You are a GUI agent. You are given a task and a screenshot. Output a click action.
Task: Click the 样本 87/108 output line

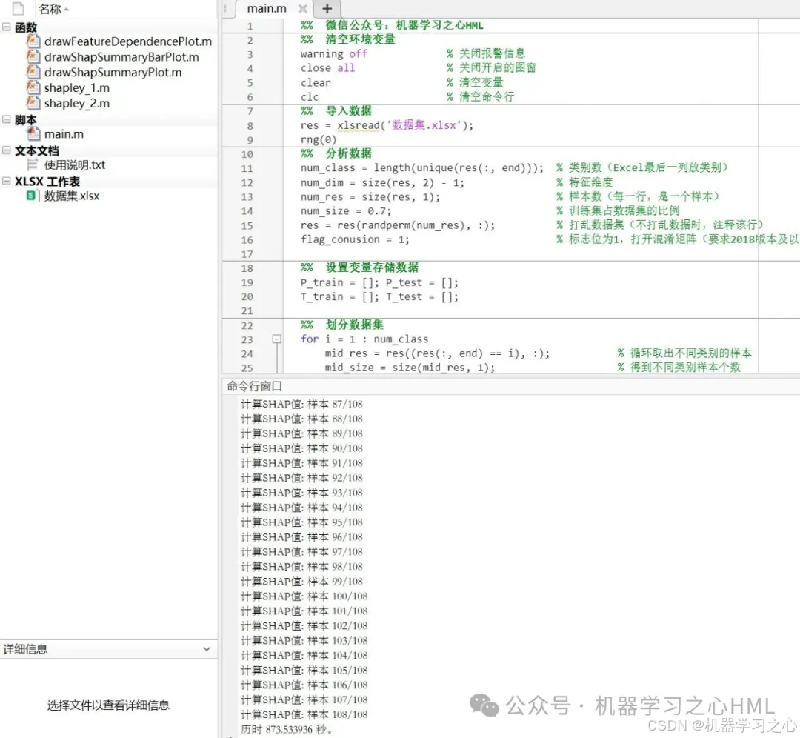click(x=301, y=404)
